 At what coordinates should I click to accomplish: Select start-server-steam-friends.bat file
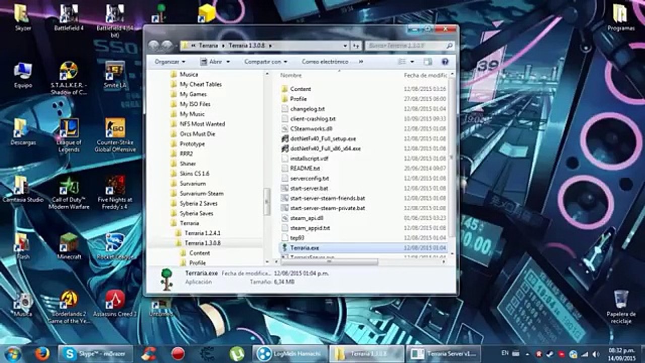point(328,198)
